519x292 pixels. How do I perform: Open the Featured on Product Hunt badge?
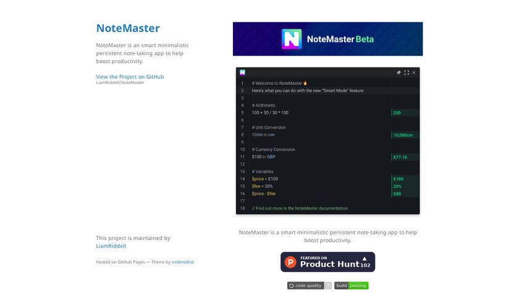click(327, 262)
